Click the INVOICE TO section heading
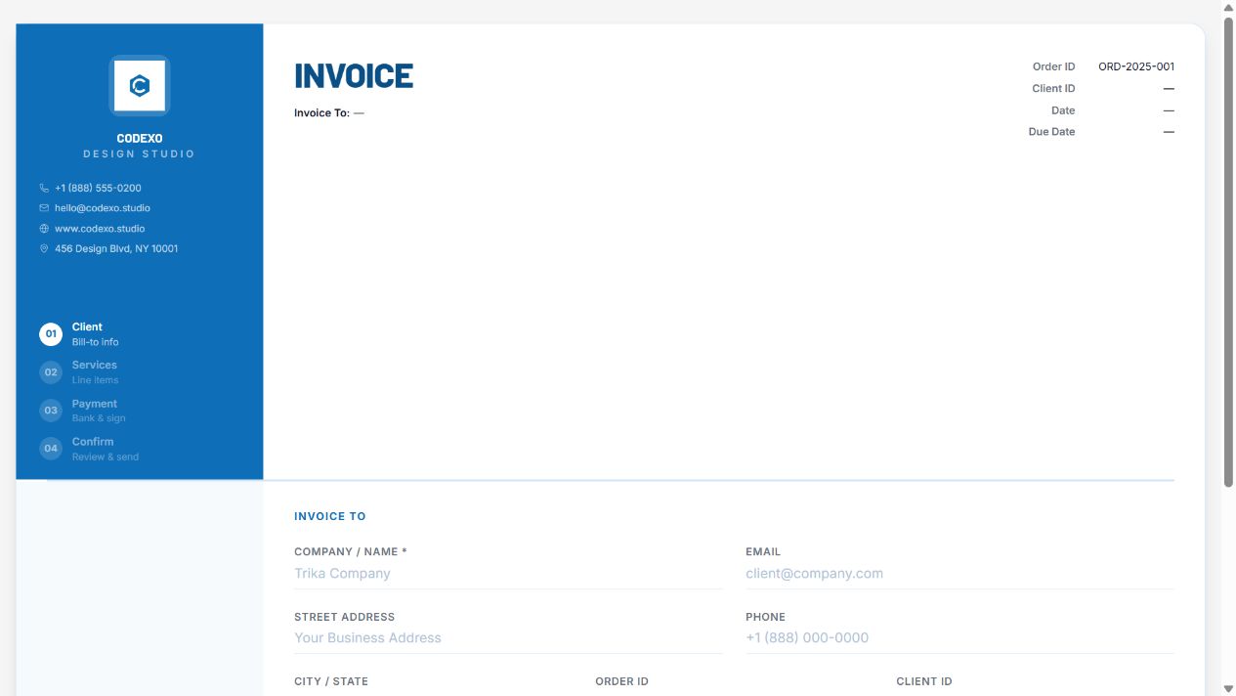The width and height of the screenshot is (1236, 696). coord(330,516)
